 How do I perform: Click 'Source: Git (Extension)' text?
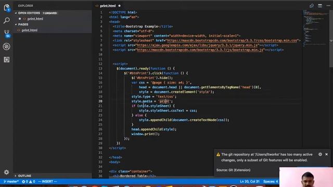(233, 170)
